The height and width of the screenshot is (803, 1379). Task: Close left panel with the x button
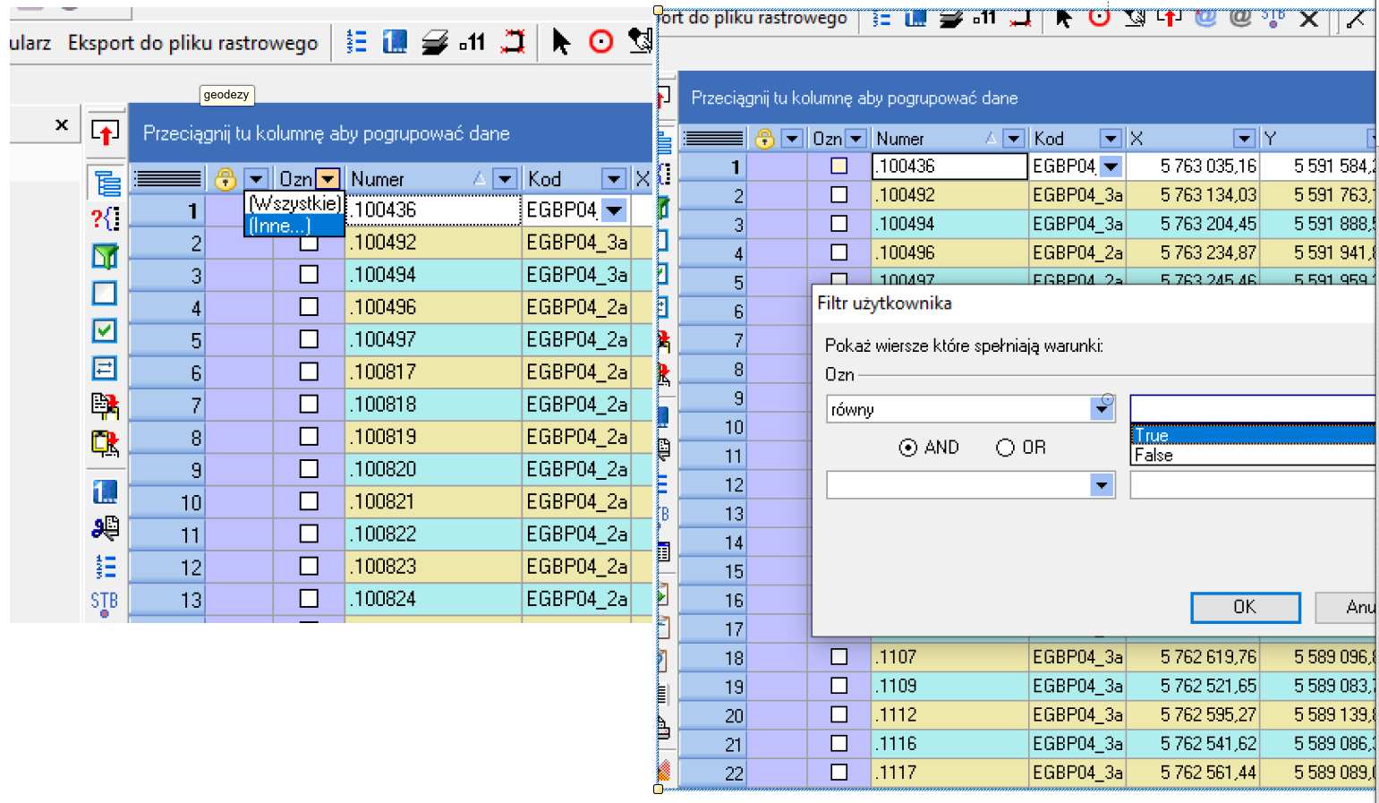coord(62,125)
